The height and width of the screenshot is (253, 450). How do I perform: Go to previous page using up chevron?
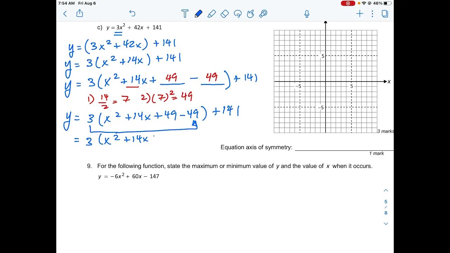(386, 190)
